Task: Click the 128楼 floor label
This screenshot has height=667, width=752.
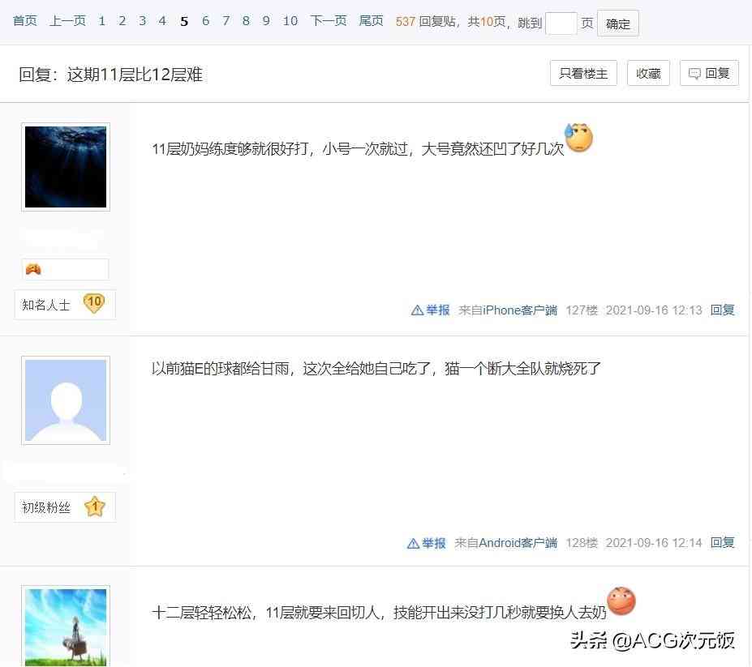Action: tap(582, 542)
